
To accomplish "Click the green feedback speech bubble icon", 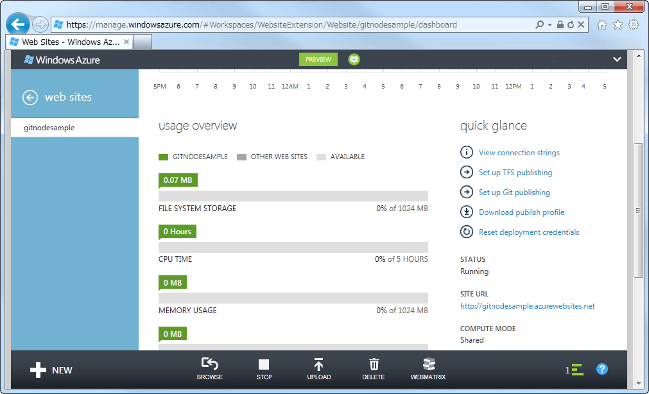I will [x=354, y=60].
